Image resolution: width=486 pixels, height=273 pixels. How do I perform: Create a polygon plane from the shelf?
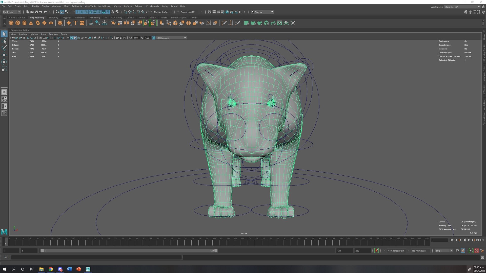pos(44,23)
